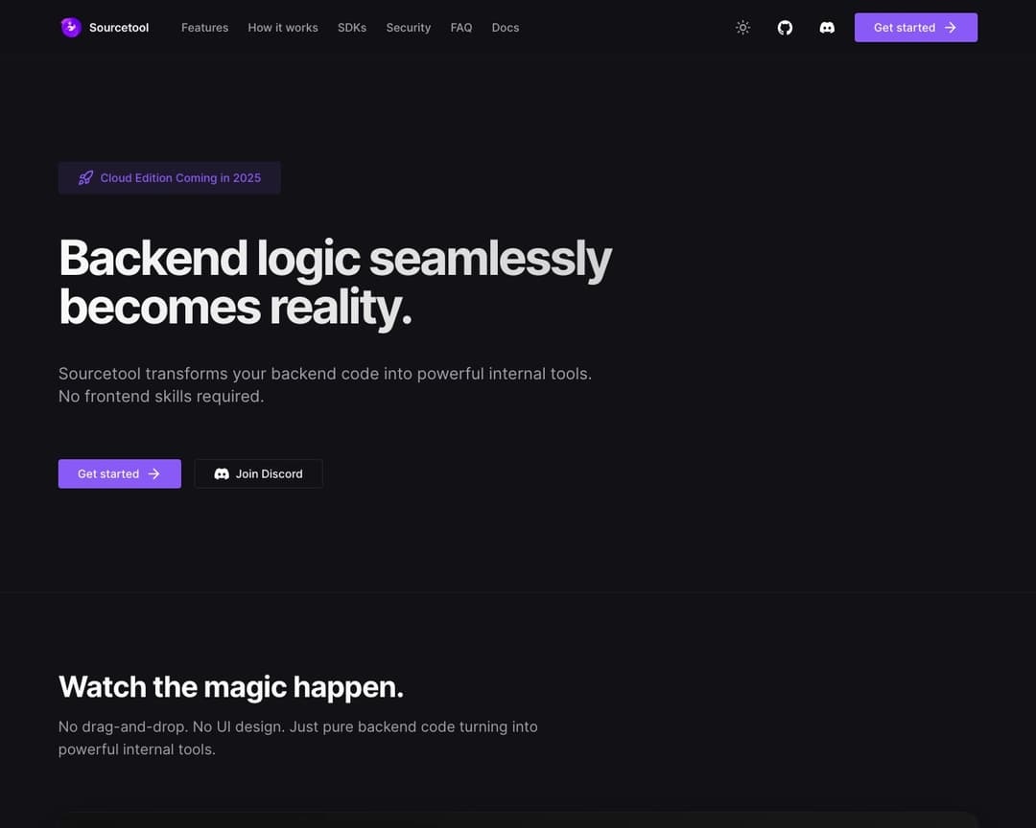Click text No drag-and-drop. No UI design

(172, 727)
